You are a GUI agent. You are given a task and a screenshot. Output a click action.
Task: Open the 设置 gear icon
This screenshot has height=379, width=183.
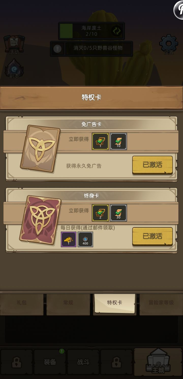point(169,45)
